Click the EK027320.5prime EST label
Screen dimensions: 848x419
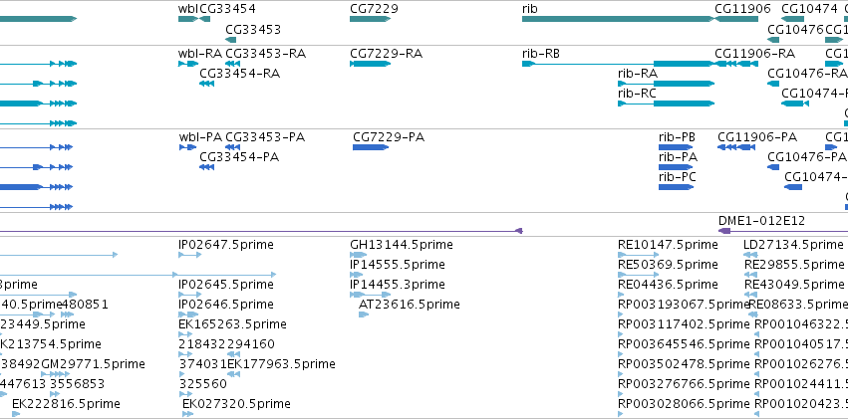tap(236, 404)
